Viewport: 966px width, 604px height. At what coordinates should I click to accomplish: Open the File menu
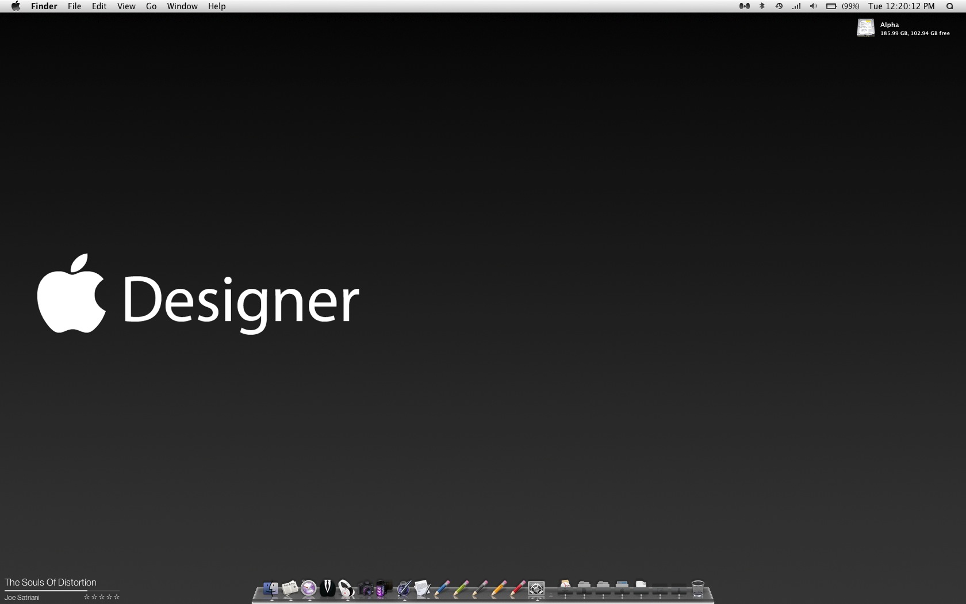(74, 6)
